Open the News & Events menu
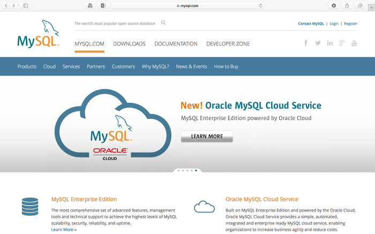 point(192,66)
